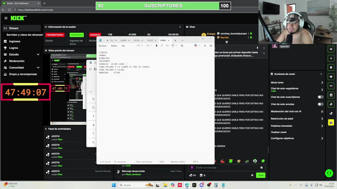
Task: Open zoom level 100% in status bar
Action: [161, 162]
